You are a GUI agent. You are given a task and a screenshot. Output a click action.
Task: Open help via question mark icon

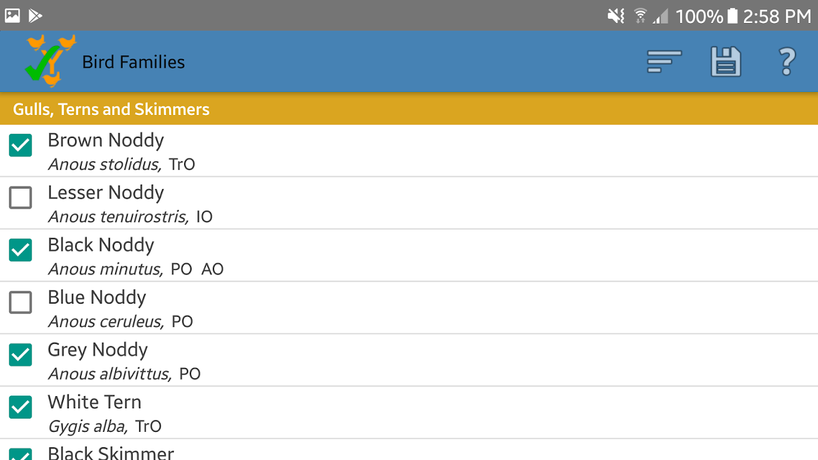pos(786,62)
